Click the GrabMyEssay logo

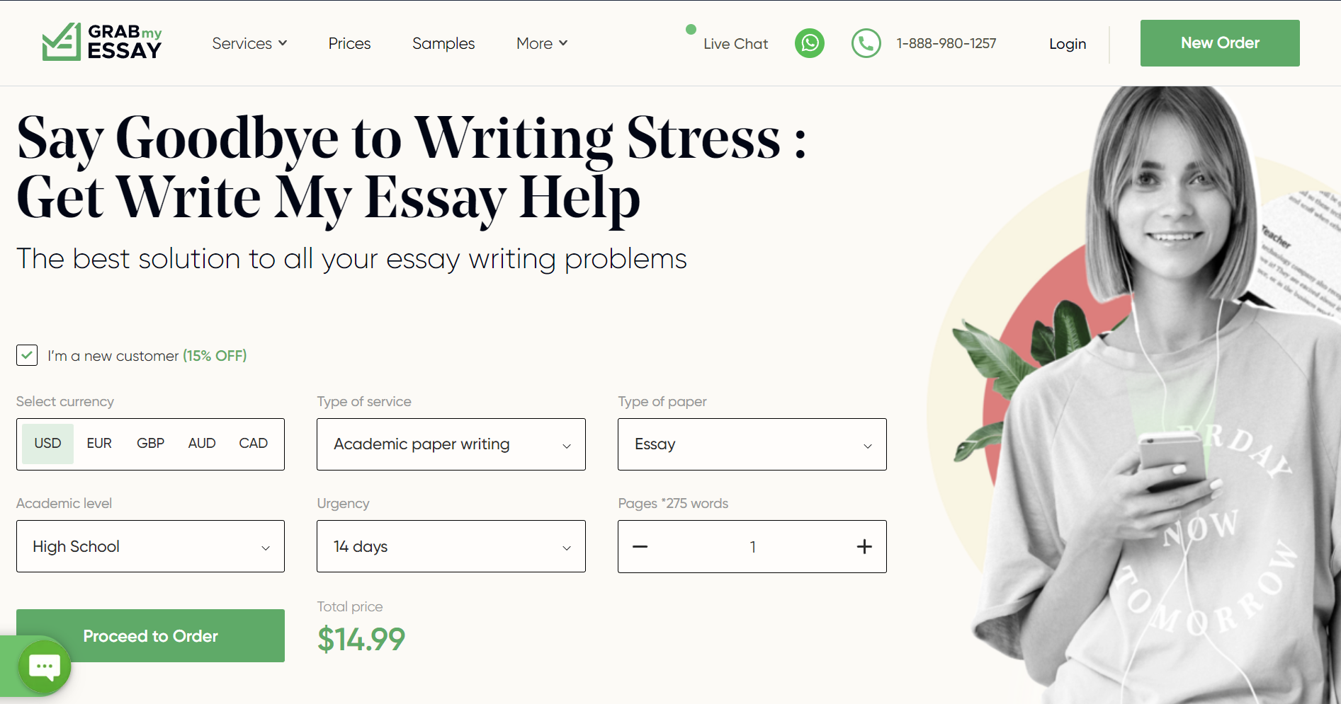coord(102,42)
